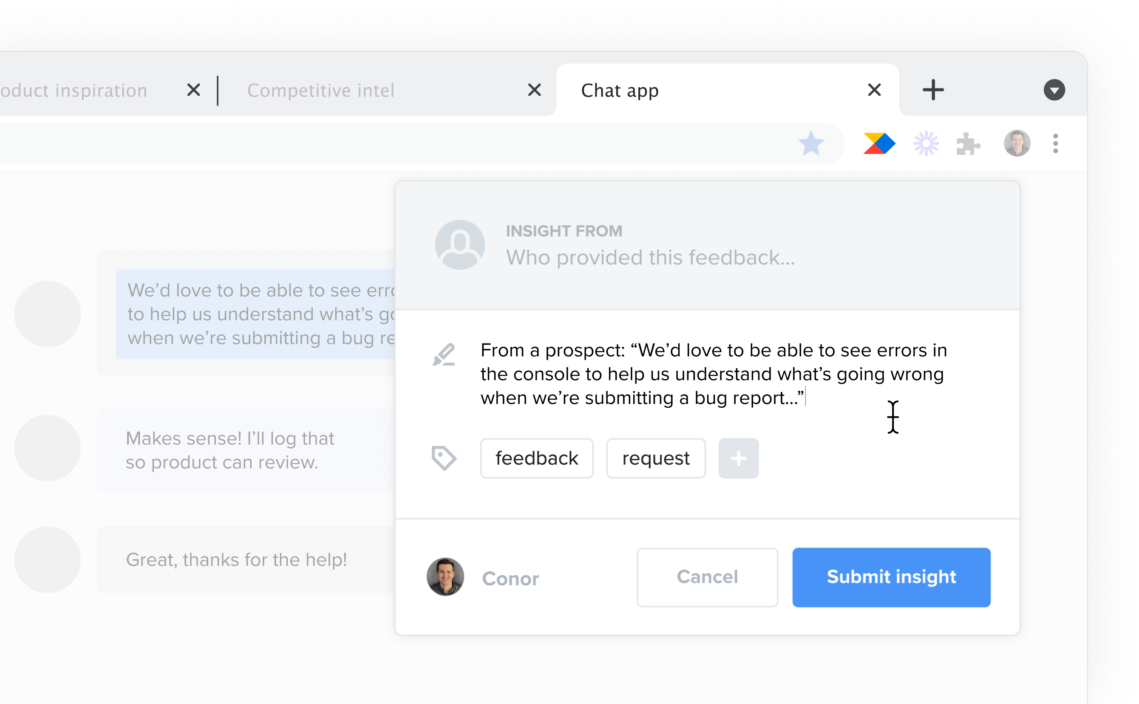1139x704 pixels.
Task: Open the three-dot browser menu
Action: (1055, 143)
